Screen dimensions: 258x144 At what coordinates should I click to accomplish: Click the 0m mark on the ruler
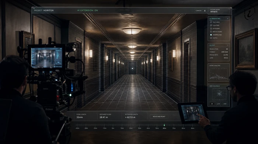point(113,128)
